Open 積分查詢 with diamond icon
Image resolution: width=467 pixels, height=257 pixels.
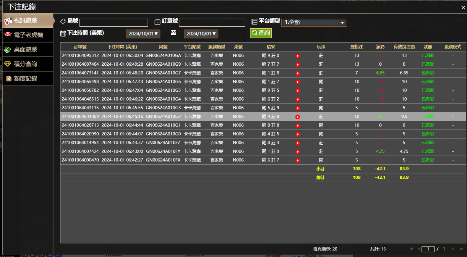pyautogui.click(x=26, y=64)
